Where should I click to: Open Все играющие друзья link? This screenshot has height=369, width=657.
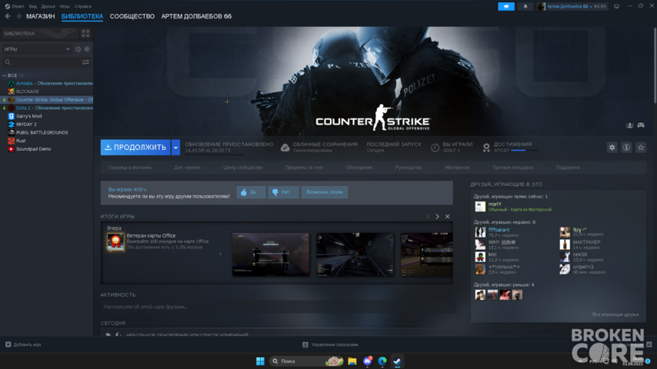[x=615, y=314]
